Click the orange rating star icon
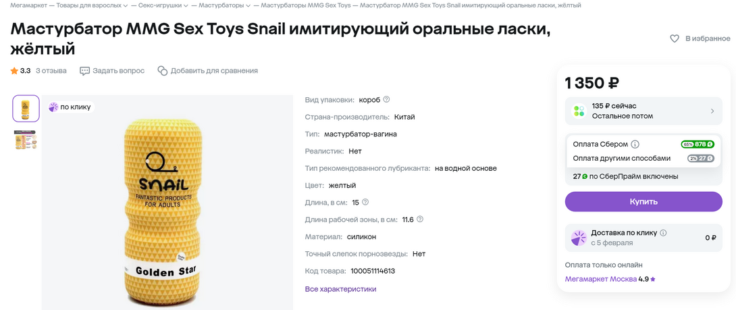The width and height of the screenshot is (736, 310). [x=14, y=71]
